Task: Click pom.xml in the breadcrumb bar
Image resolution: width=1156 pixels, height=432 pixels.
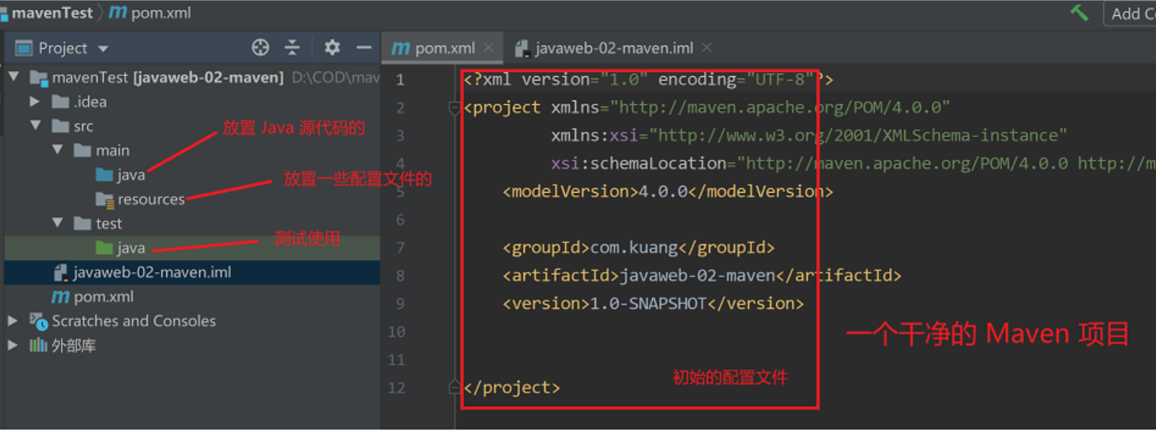Action: pos(161,13)
